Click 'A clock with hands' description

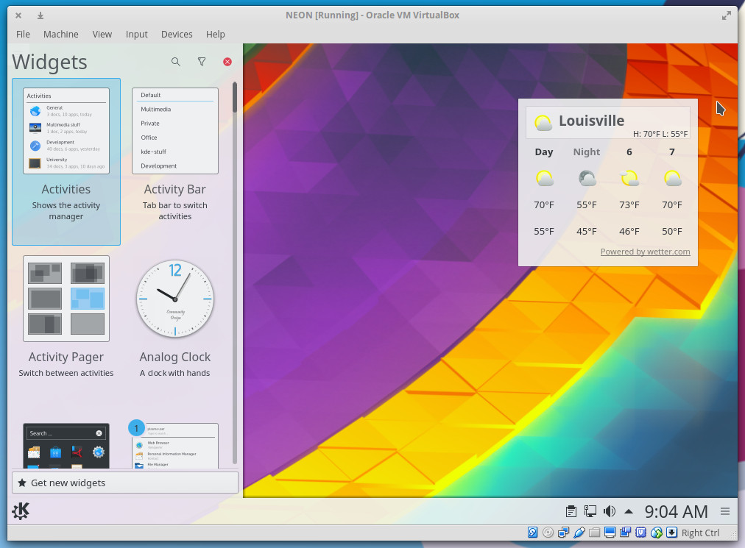[175, 373]
